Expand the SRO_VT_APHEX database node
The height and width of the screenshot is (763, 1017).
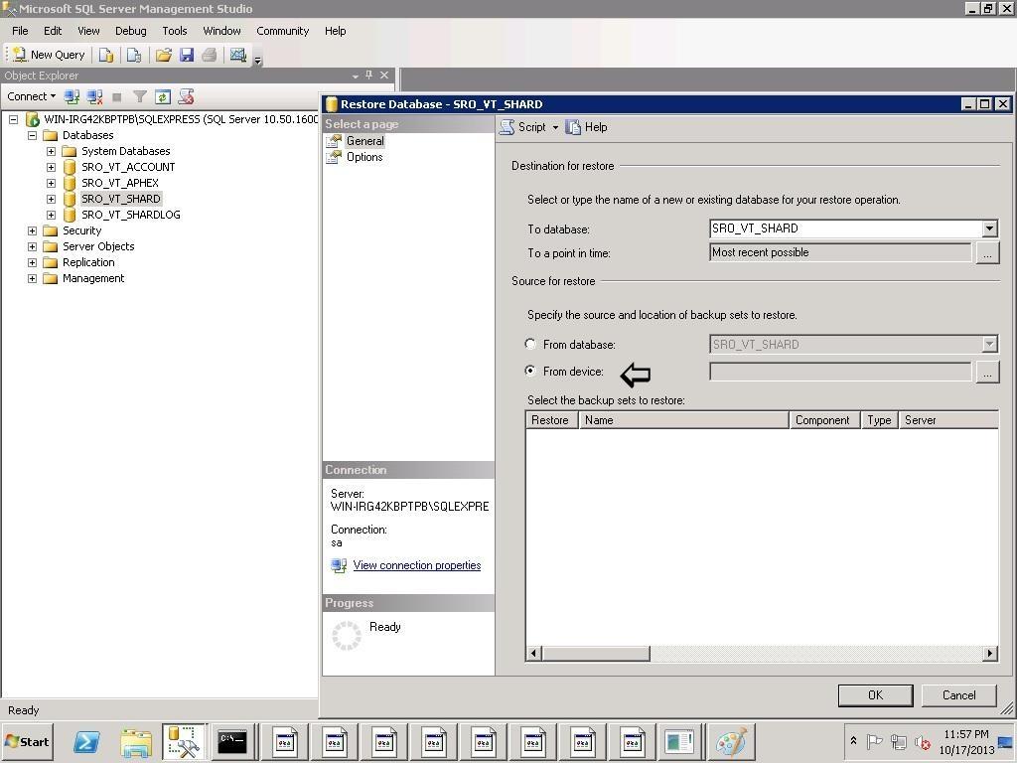tap(51, 183)
